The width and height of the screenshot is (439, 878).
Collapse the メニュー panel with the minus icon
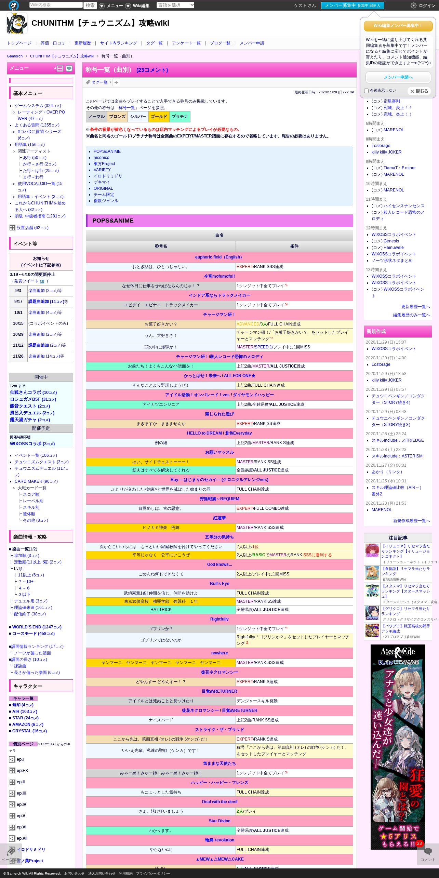pos(60,68)
